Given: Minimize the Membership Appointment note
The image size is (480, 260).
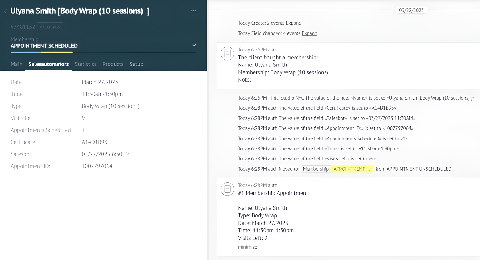Looking at the screenshot, I should pos(247,247).
